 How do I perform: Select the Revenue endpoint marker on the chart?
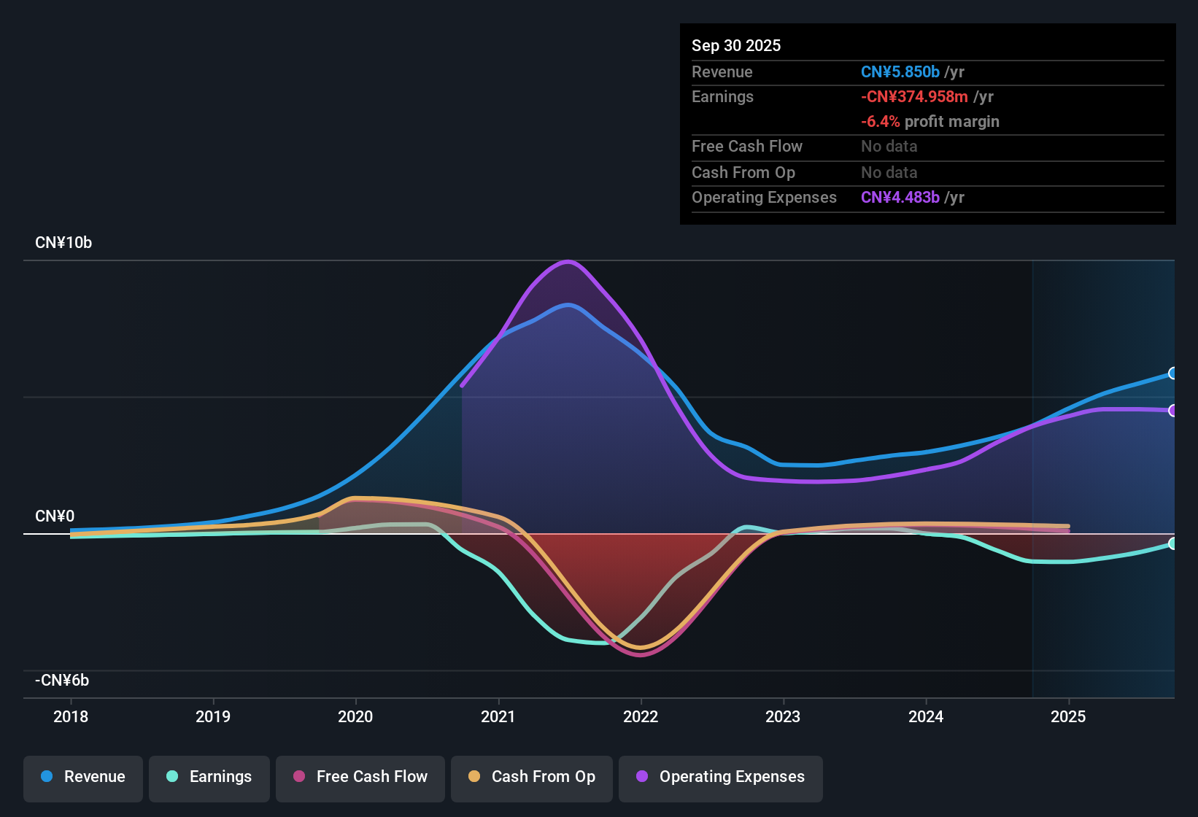(x=1173, y=373)
